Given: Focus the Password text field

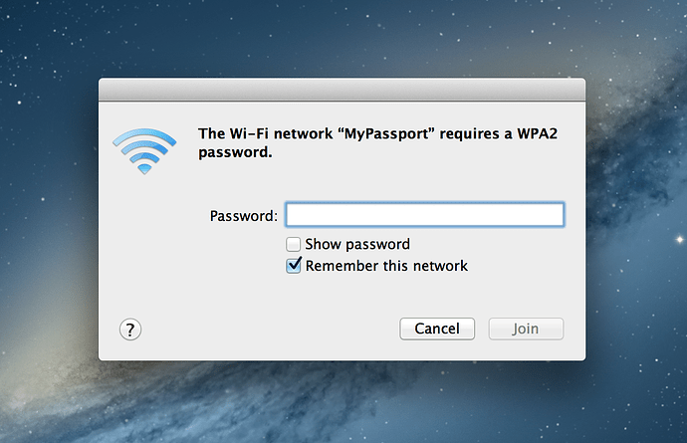Looking at the screenshot, I should (x=424, y=214).
